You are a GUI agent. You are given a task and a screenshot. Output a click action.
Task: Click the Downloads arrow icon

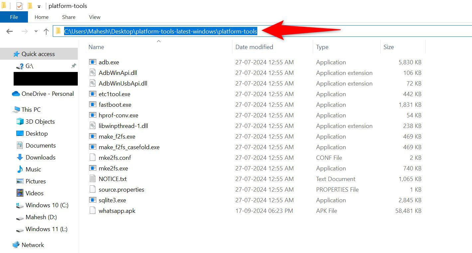(20, 158)
